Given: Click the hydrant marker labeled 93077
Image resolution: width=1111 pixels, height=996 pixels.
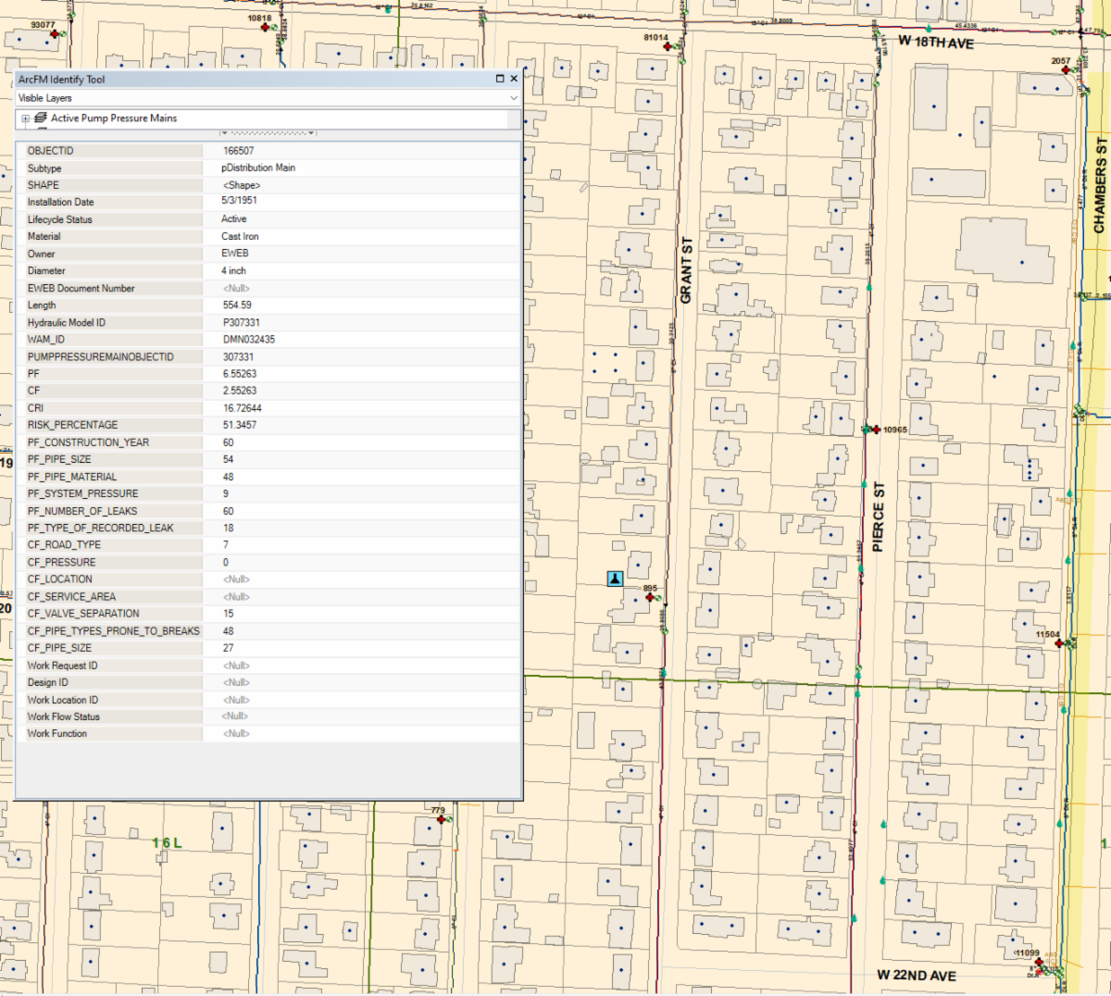Looking at the screenshot, I should [55, 34].
